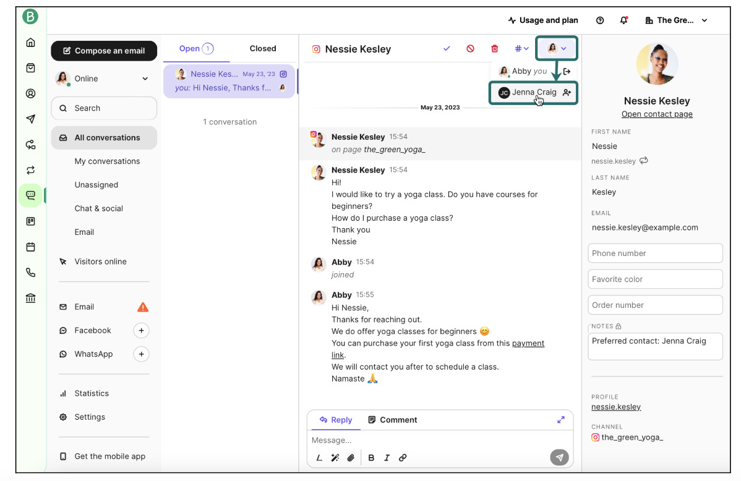
Task: Switch to the Closed conversations tab
Action: pyautogui.click(x=263, y=49)
